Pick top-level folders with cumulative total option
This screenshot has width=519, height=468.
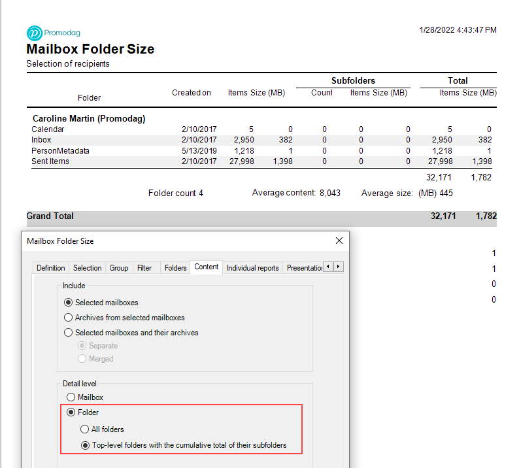click(85, 446)
